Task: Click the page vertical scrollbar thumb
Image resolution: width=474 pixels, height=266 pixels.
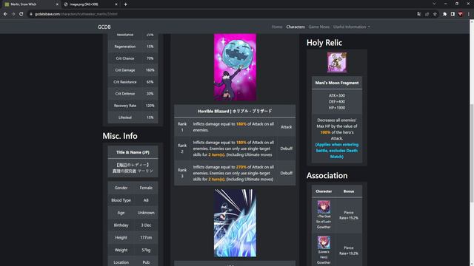Action: (472, 153)
